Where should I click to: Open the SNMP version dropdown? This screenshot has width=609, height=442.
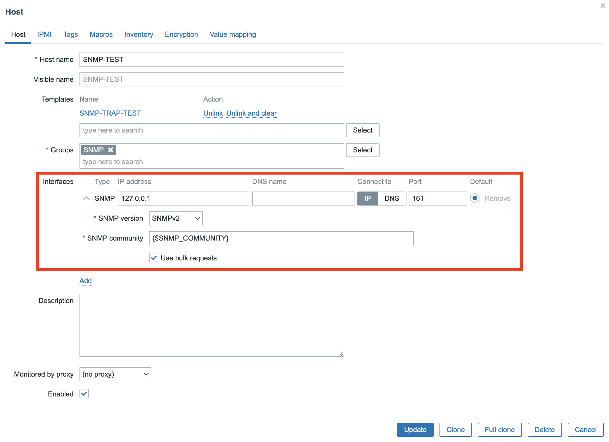click(x=176, y=218)
